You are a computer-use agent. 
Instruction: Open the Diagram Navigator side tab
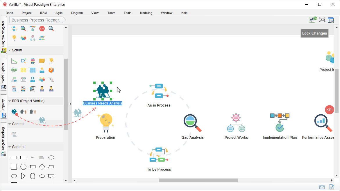[3, 35]
